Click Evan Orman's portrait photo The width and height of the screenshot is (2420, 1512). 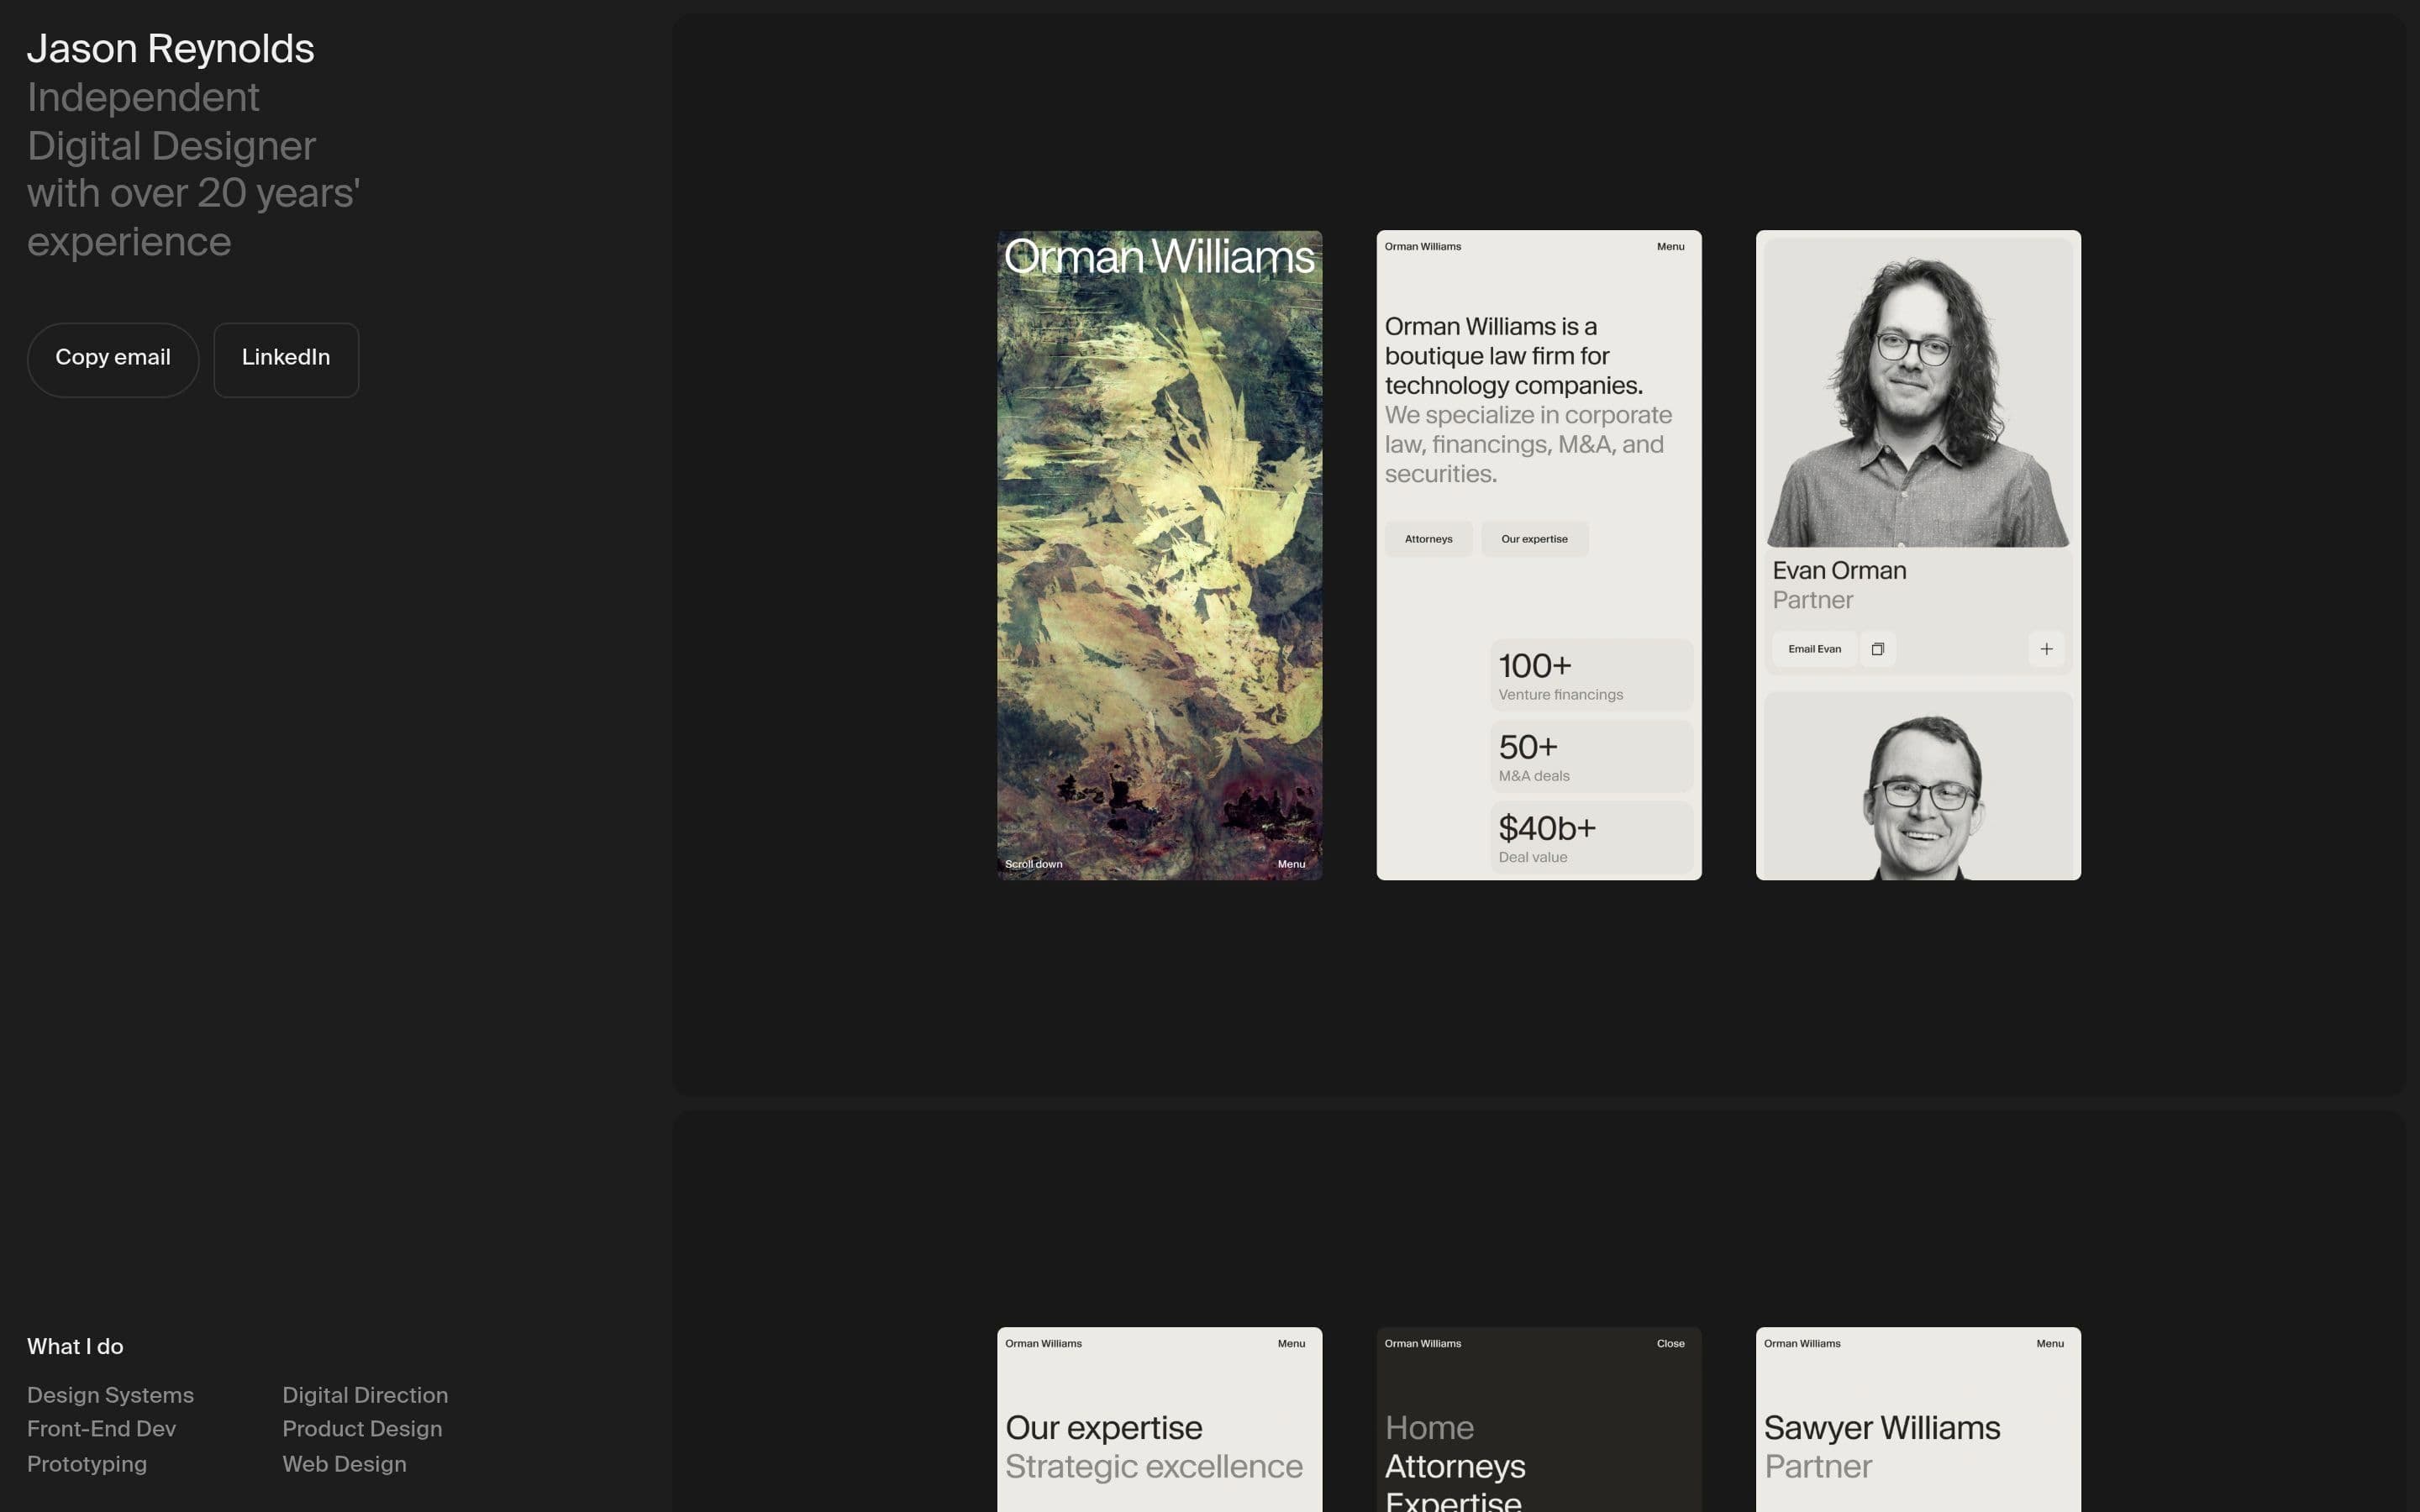click(x=1917, y=390)
